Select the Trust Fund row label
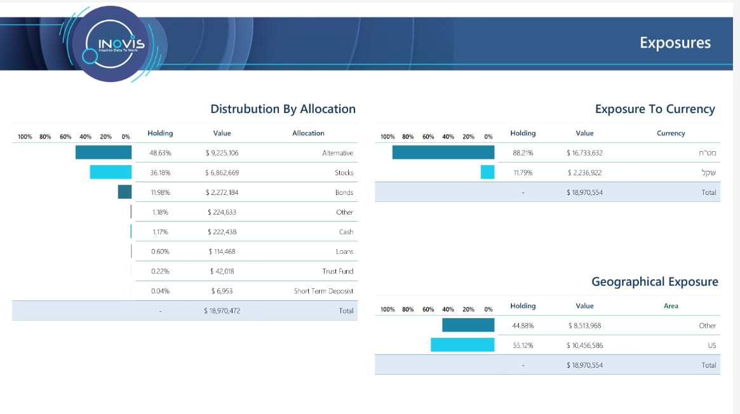 pos(337,271)
